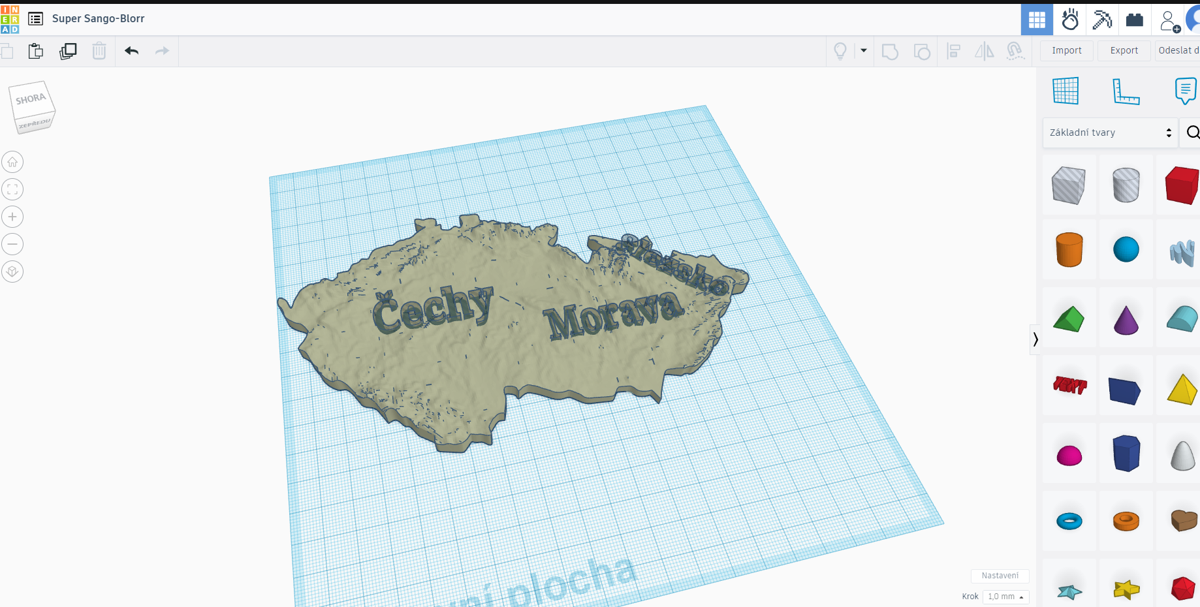Screen dimensions: 1200x607
Task: Open the Ruler tool
Action: [1126, 91]
